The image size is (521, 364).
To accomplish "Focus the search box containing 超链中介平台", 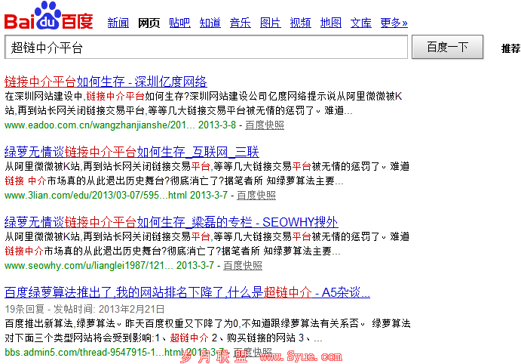I will 206,47.
